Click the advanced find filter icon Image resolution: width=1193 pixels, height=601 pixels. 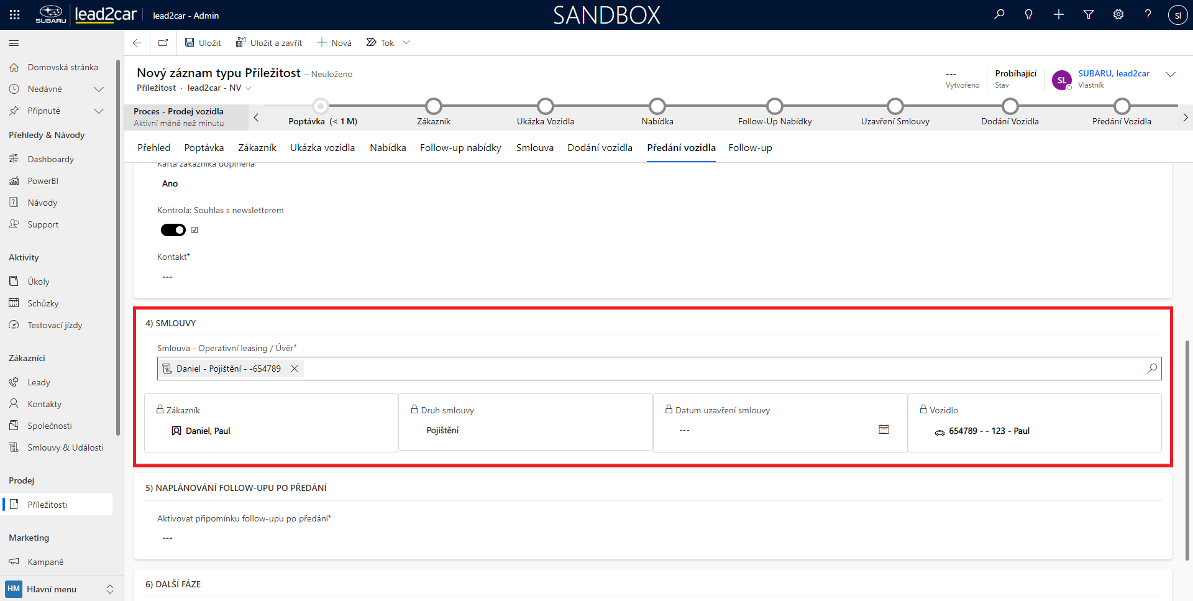tap(1089, 14)
